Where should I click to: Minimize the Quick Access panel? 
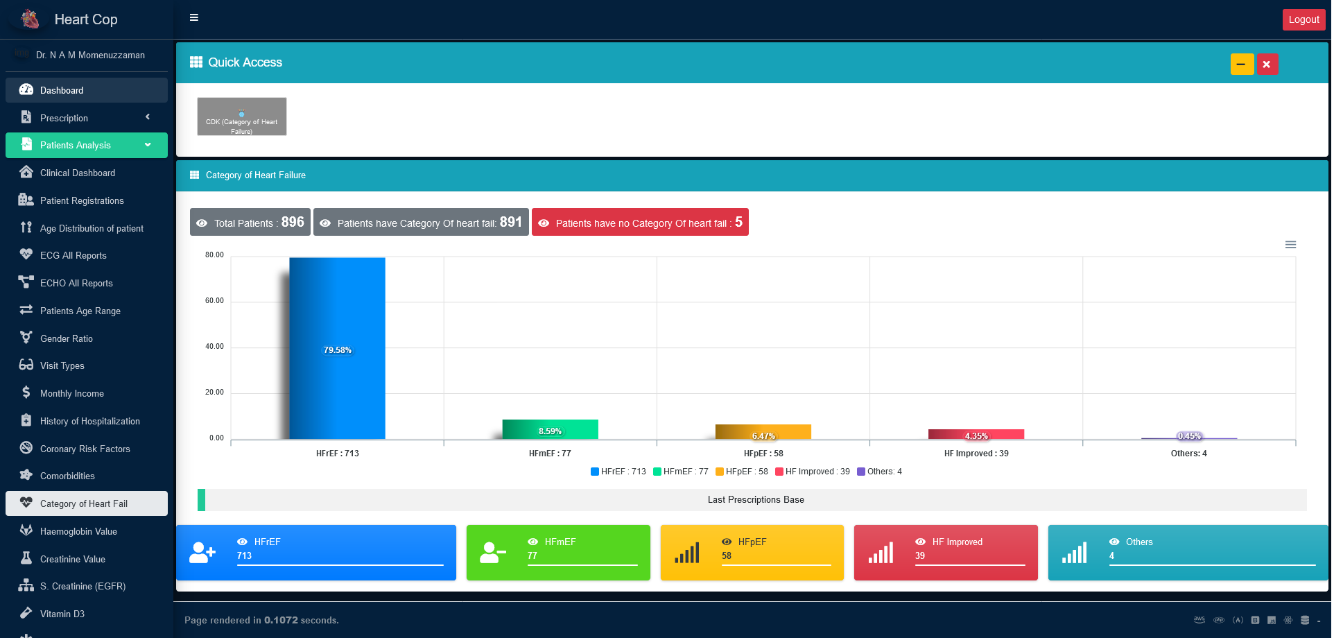tap(1242, 64)
